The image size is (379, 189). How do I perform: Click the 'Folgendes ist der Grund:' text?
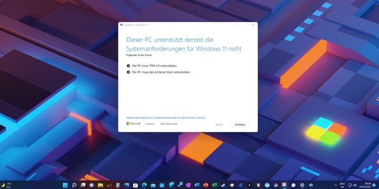tap(139, 55)
